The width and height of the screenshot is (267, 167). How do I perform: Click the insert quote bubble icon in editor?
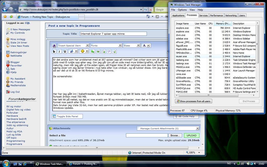109,51
